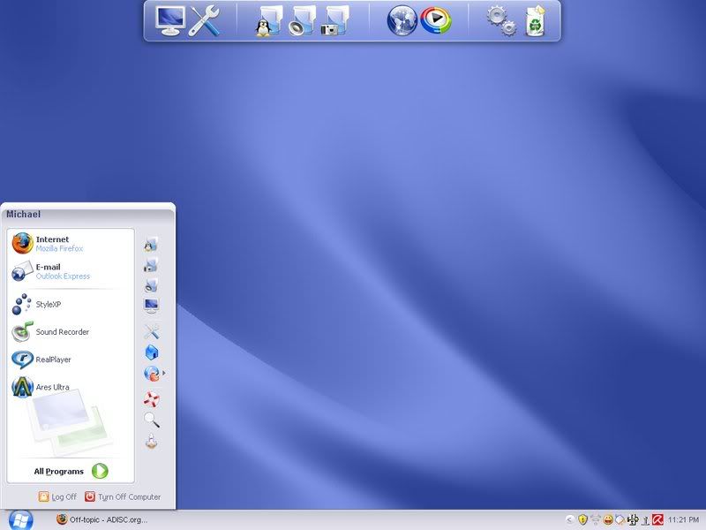Open smiley face messenger tray icon
The width and height of the screenshot is (706, 530).
pyautogui.click(x=608, y=519)
